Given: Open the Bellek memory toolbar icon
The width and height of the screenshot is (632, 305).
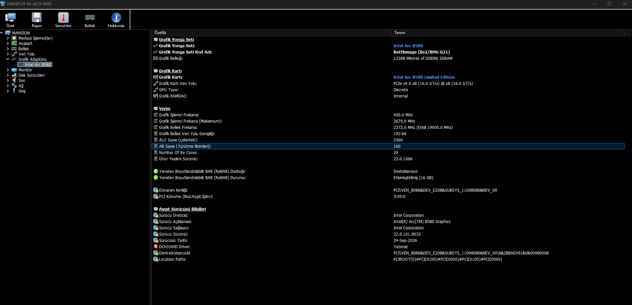Looking at the screenshot, I should 90,20.
